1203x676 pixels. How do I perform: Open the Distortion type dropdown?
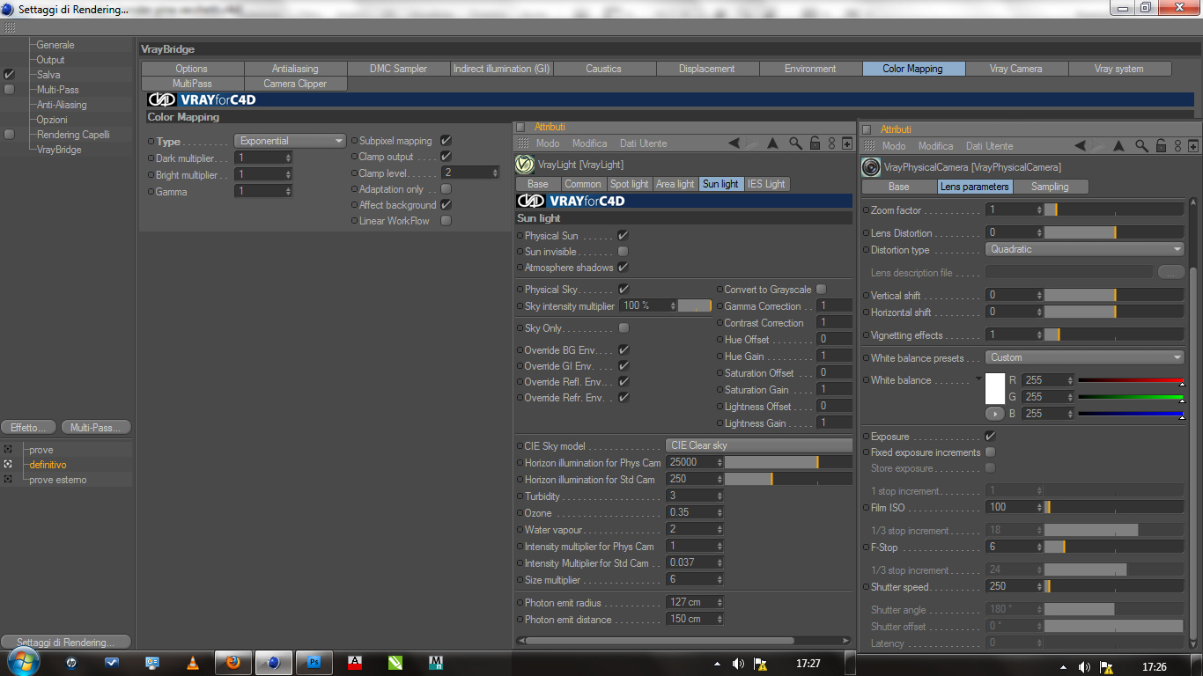(x=1084, y=249)
